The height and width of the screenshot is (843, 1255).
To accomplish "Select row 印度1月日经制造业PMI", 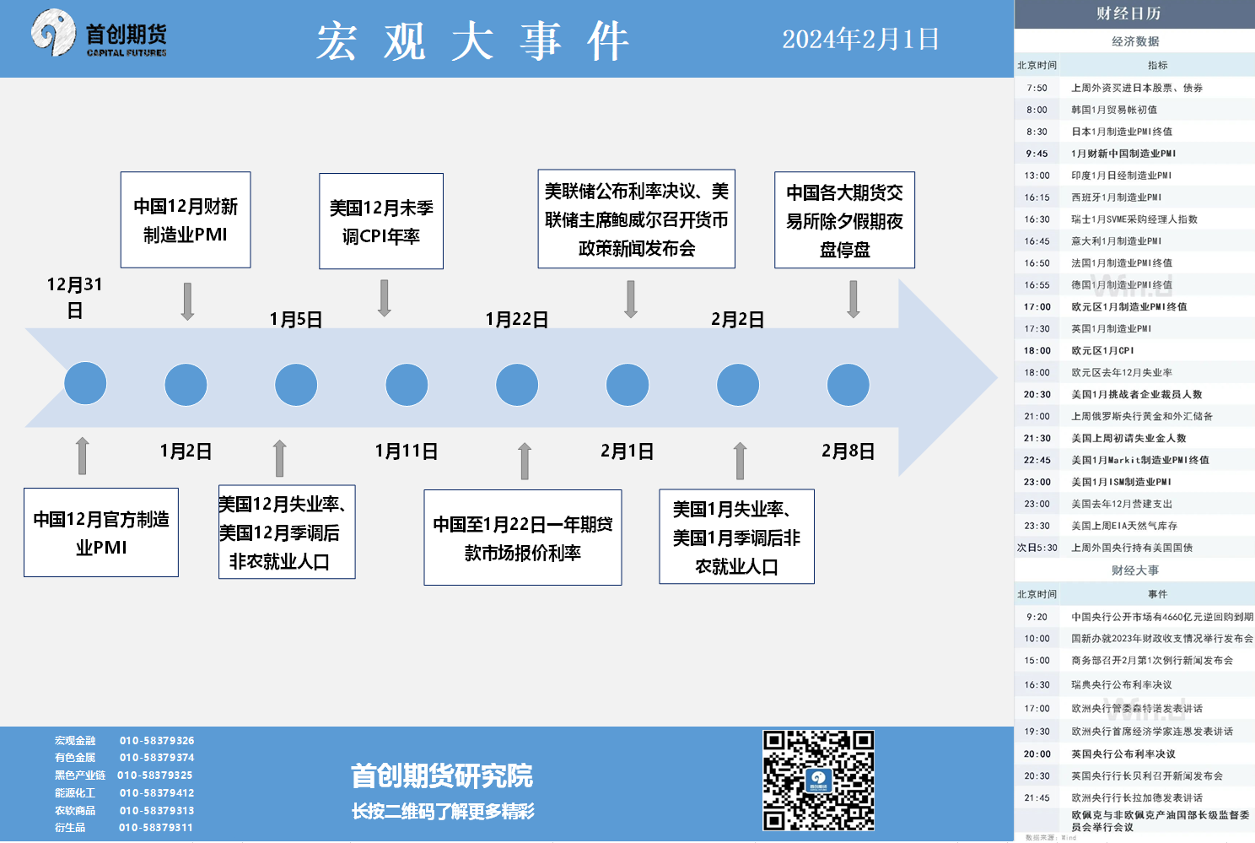I will tap(1134, 176).
